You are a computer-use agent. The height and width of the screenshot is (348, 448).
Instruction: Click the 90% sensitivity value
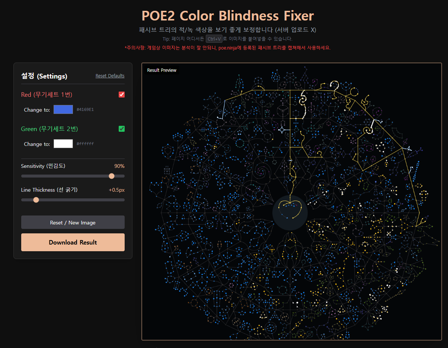click(x=119, y=166)
